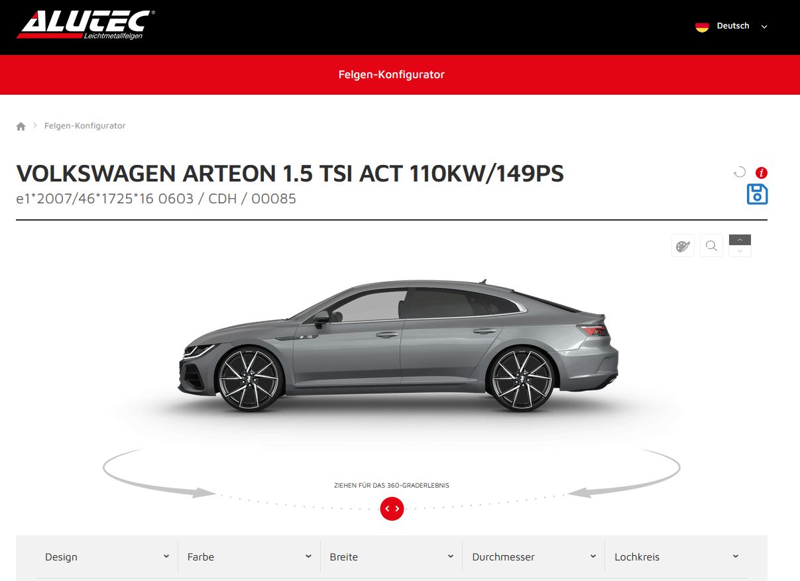Go to home via breadcrumb house icon

[x=21, y=126]
